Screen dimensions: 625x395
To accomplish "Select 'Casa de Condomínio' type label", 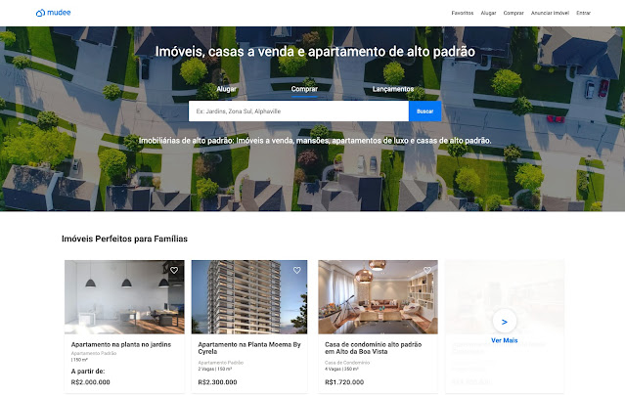I will (x=347, y=363).
